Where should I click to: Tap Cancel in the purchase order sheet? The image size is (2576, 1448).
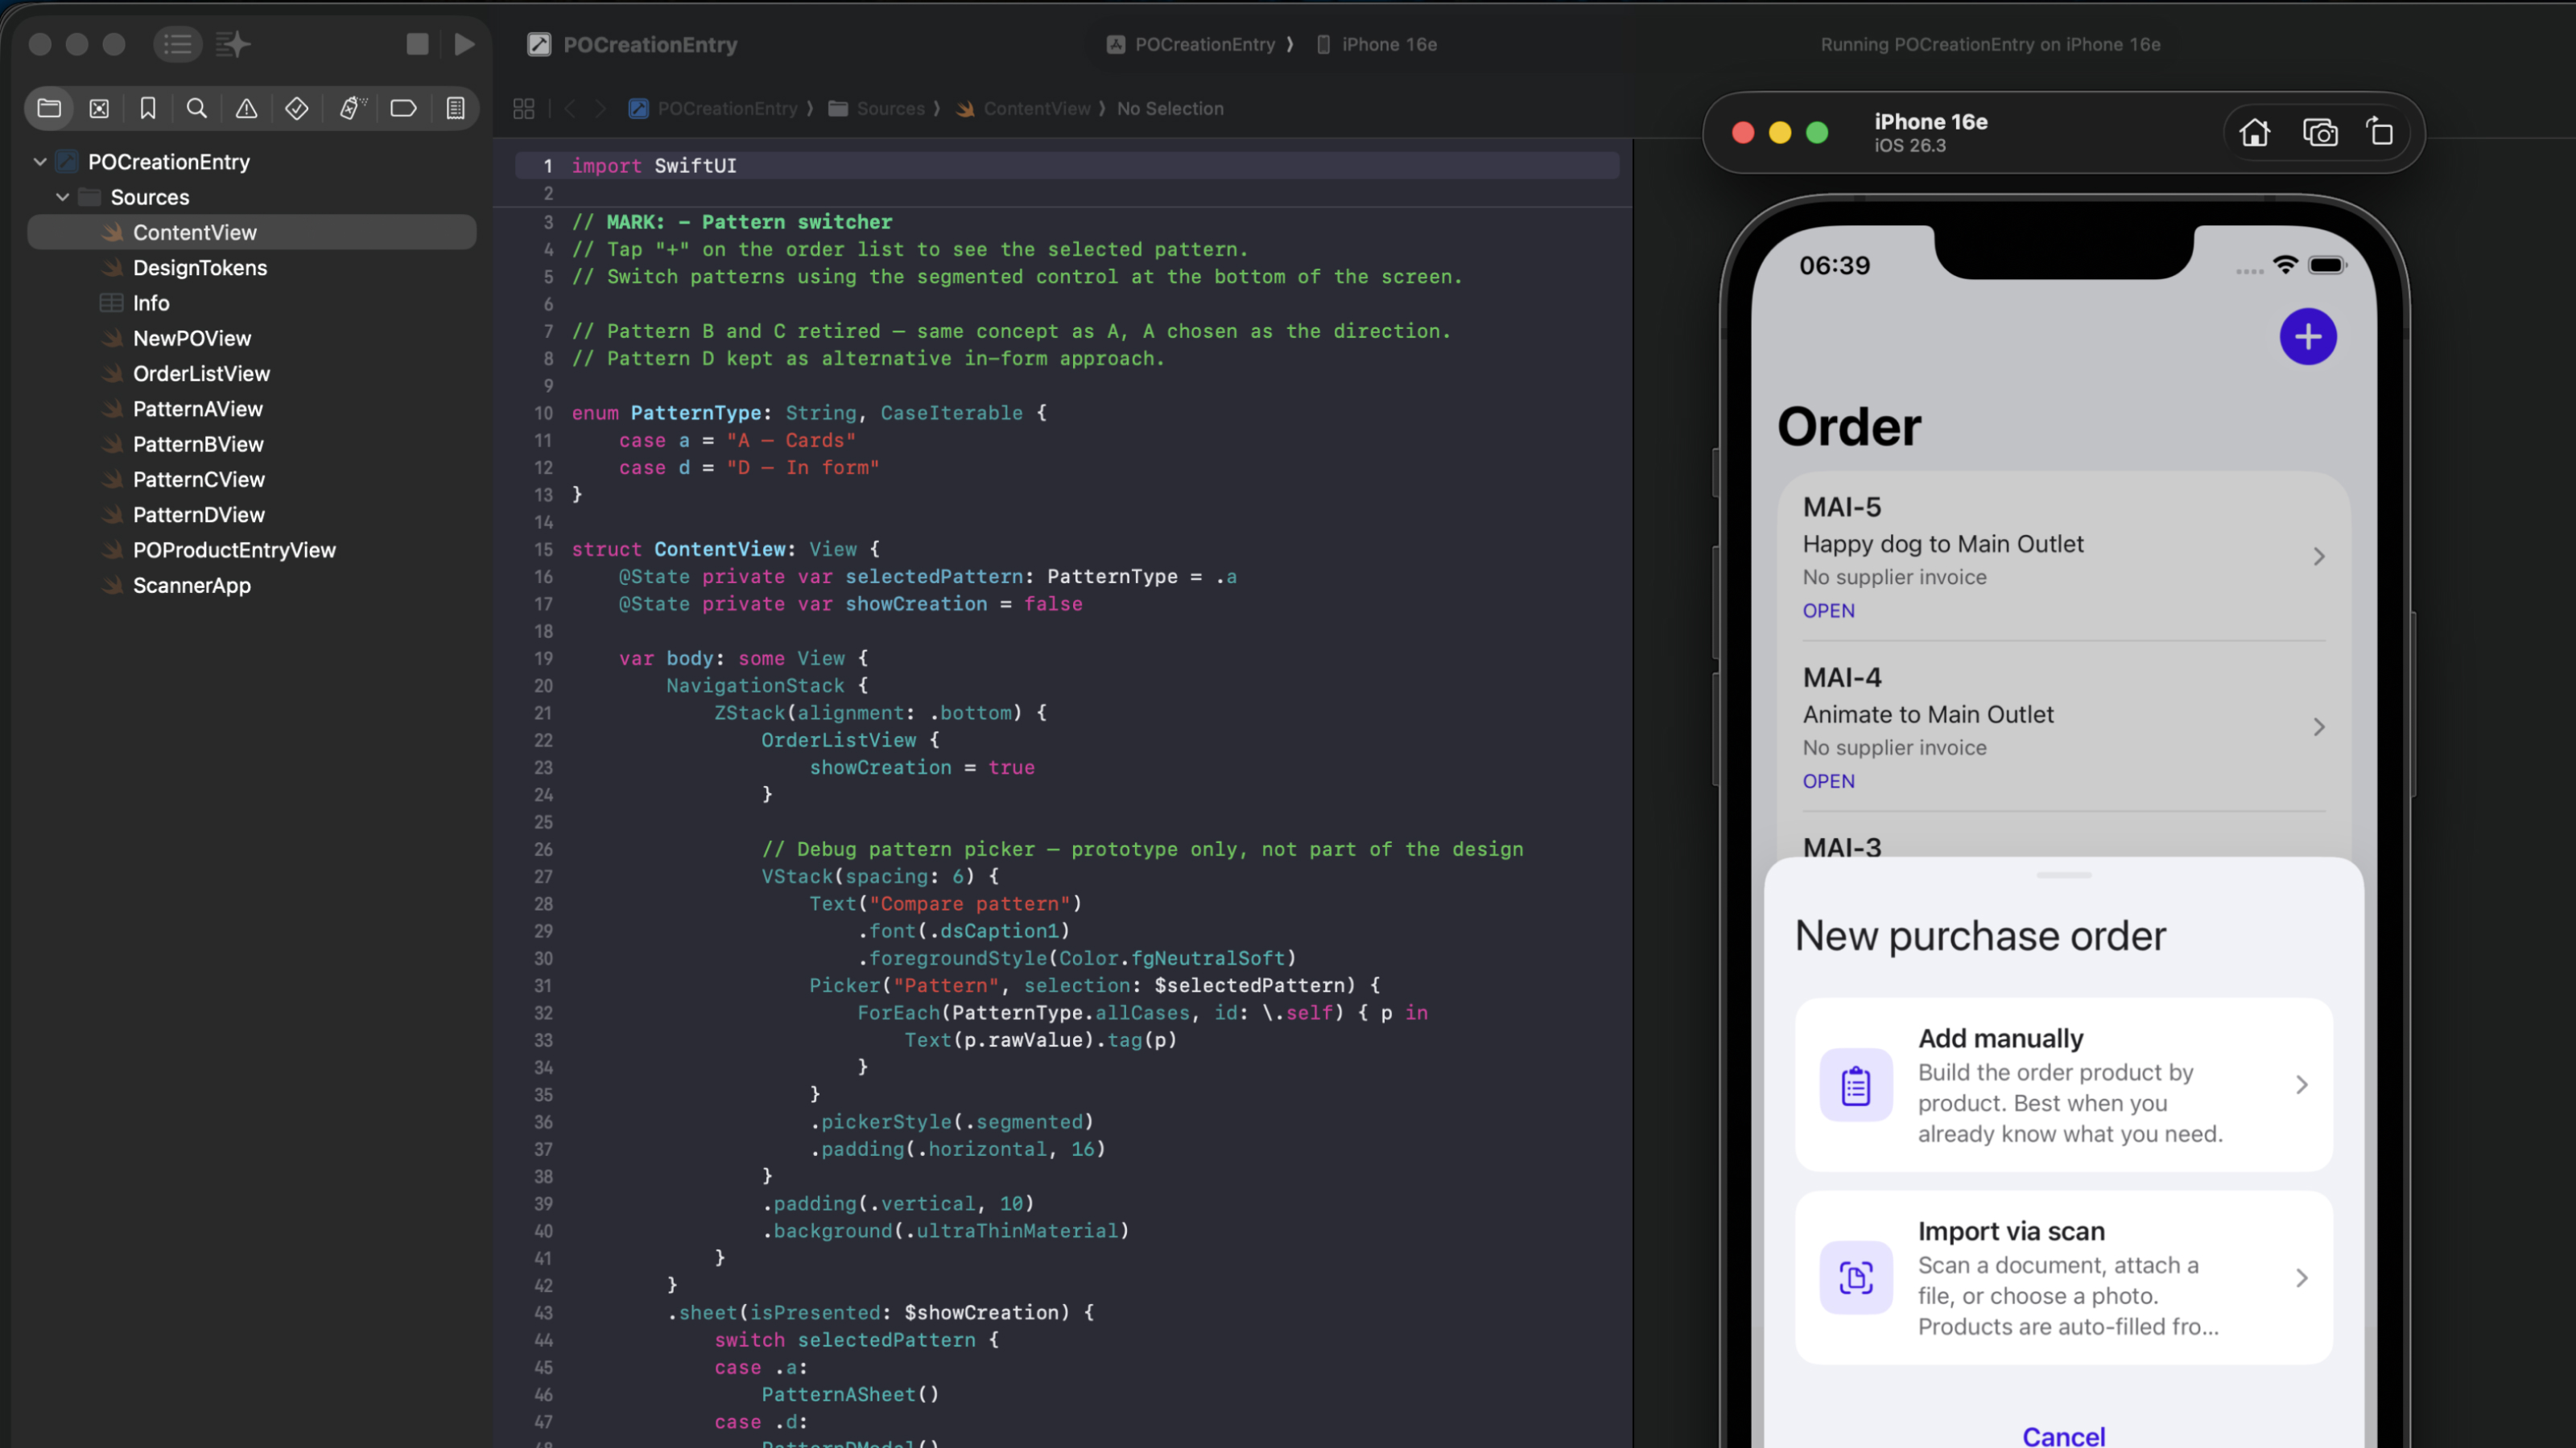pos(2063,1435)
